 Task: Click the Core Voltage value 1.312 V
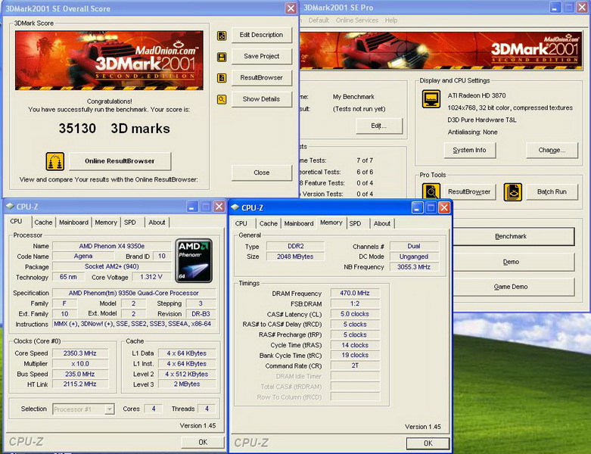pos(151,277)
